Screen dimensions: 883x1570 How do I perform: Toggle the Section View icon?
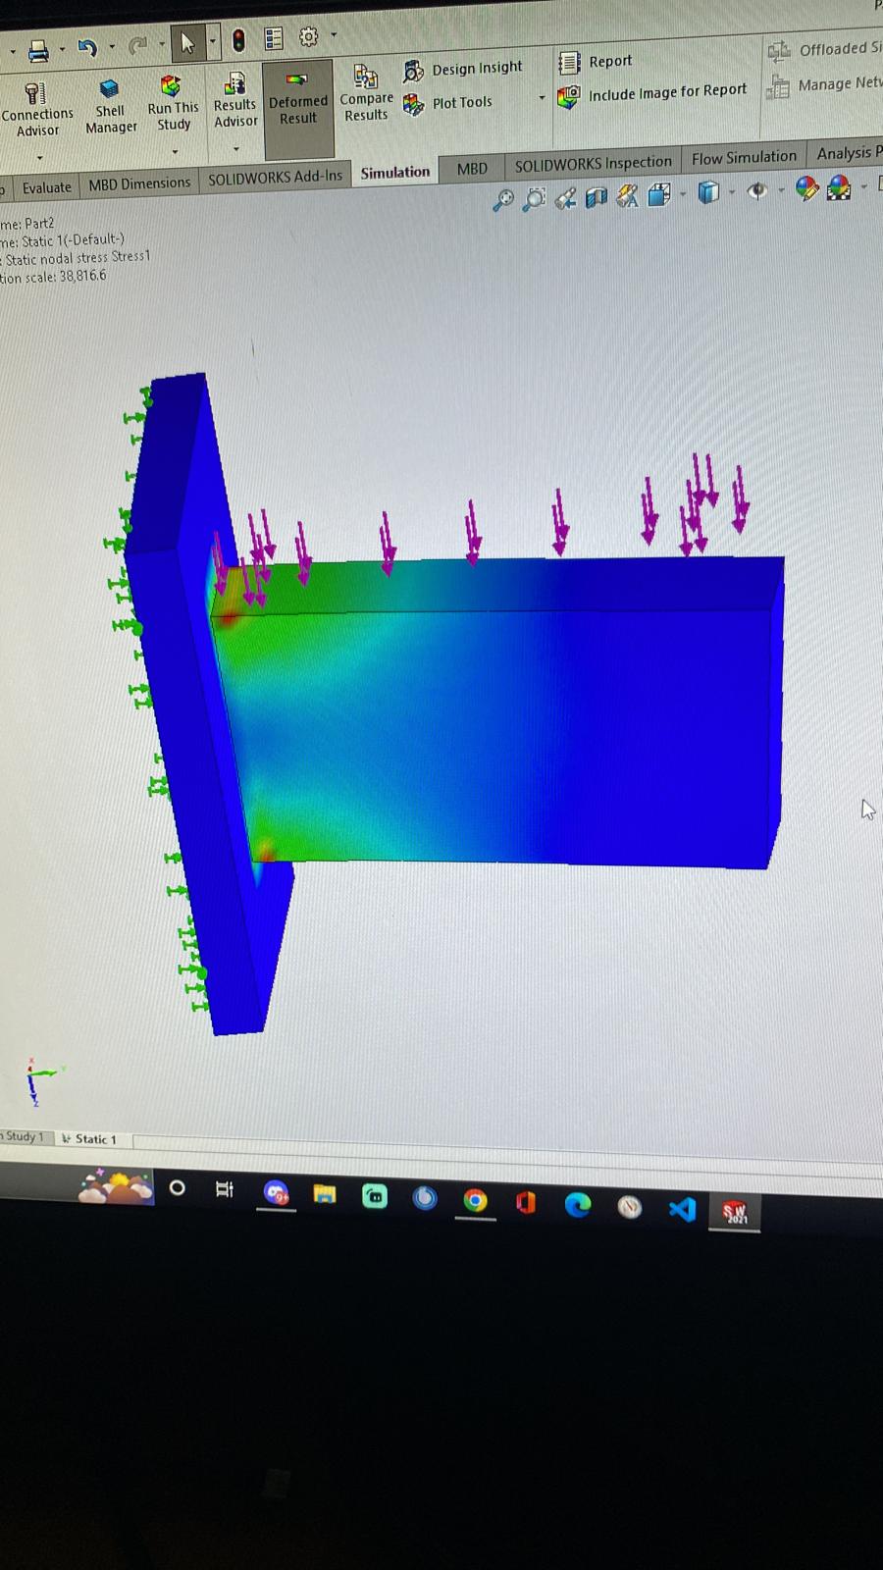click(596, 197)
